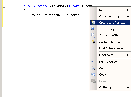Click the Create Unit Tests icon
This screenshot has height=97, width=139.
[x=93, y=23]
